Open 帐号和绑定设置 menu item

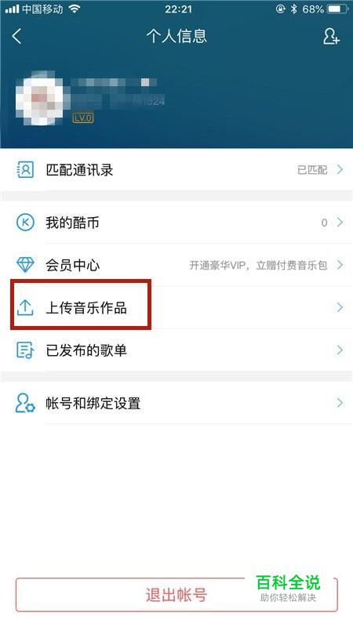click(176, 403)
